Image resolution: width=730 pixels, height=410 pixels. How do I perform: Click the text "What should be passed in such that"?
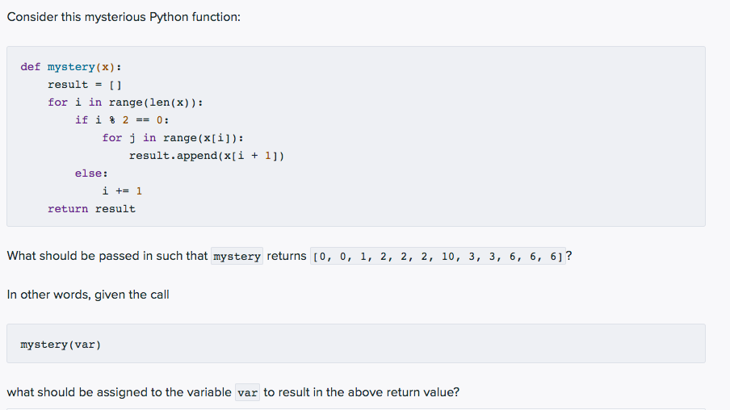(x=107, y=256)
